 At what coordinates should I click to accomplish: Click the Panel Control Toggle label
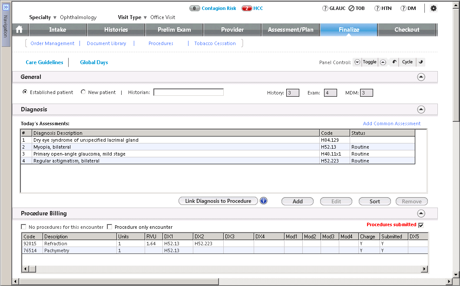(x=370, y=62)
